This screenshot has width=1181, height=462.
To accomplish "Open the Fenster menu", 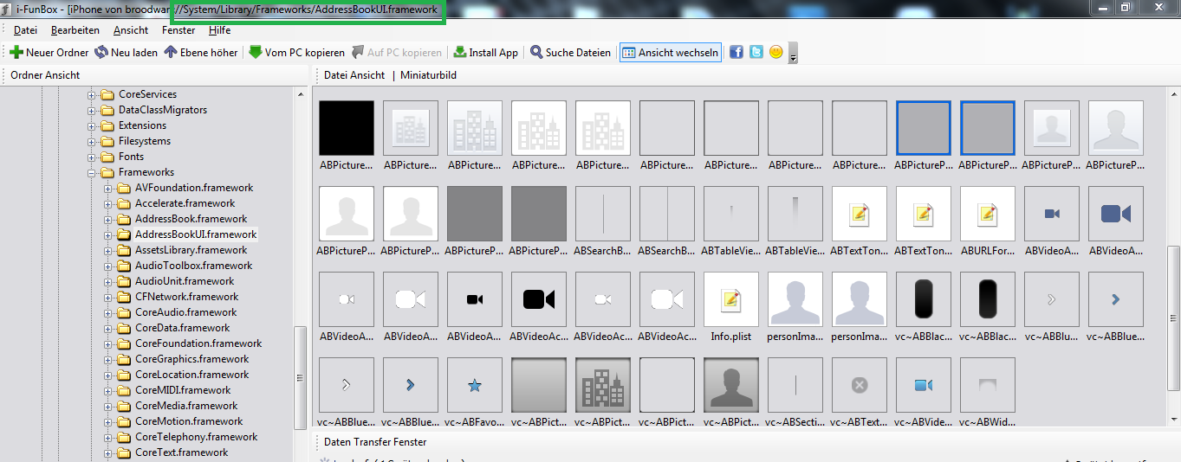I will click(x=178, y=30).
